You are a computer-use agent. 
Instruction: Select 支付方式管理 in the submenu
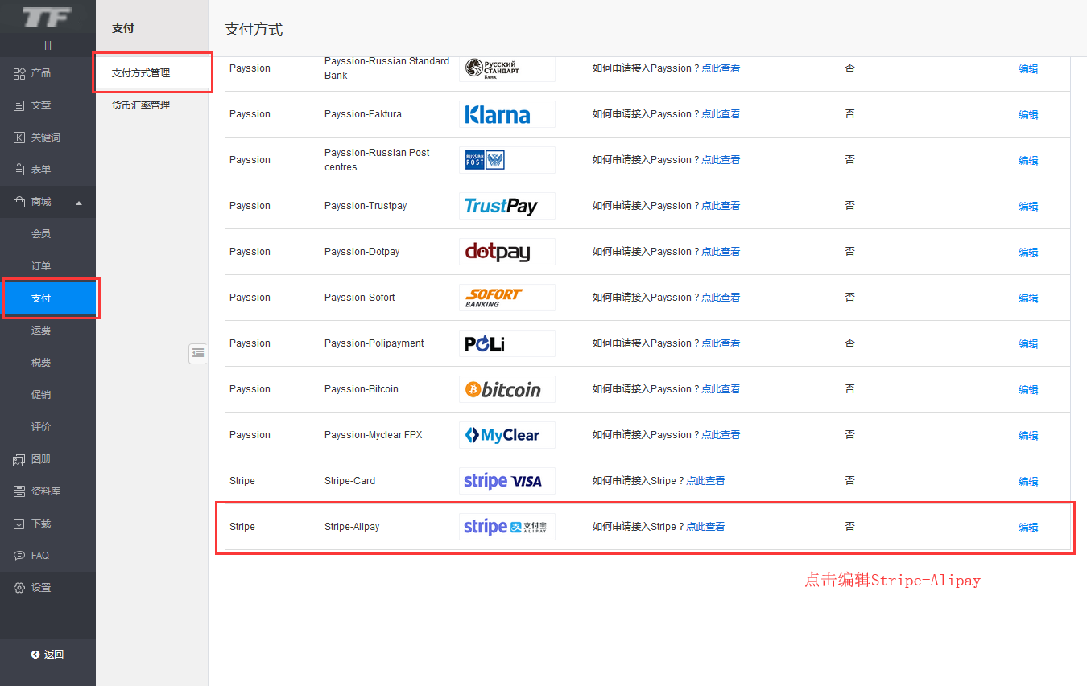(x=141, y=73)
